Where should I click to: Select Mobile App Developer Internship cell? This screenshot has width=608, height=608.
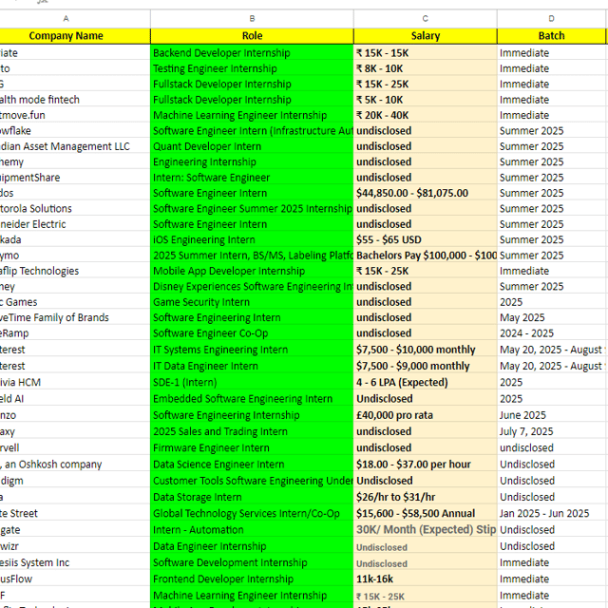(252, 271)
